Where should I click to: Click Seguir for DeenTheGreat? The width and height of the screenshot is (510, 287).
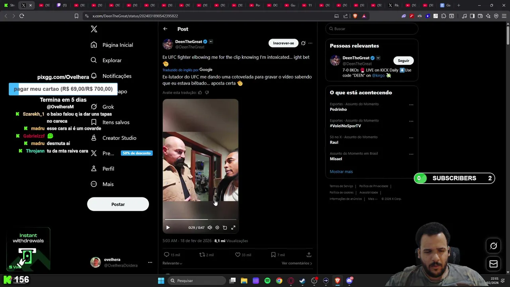(404, 61)
